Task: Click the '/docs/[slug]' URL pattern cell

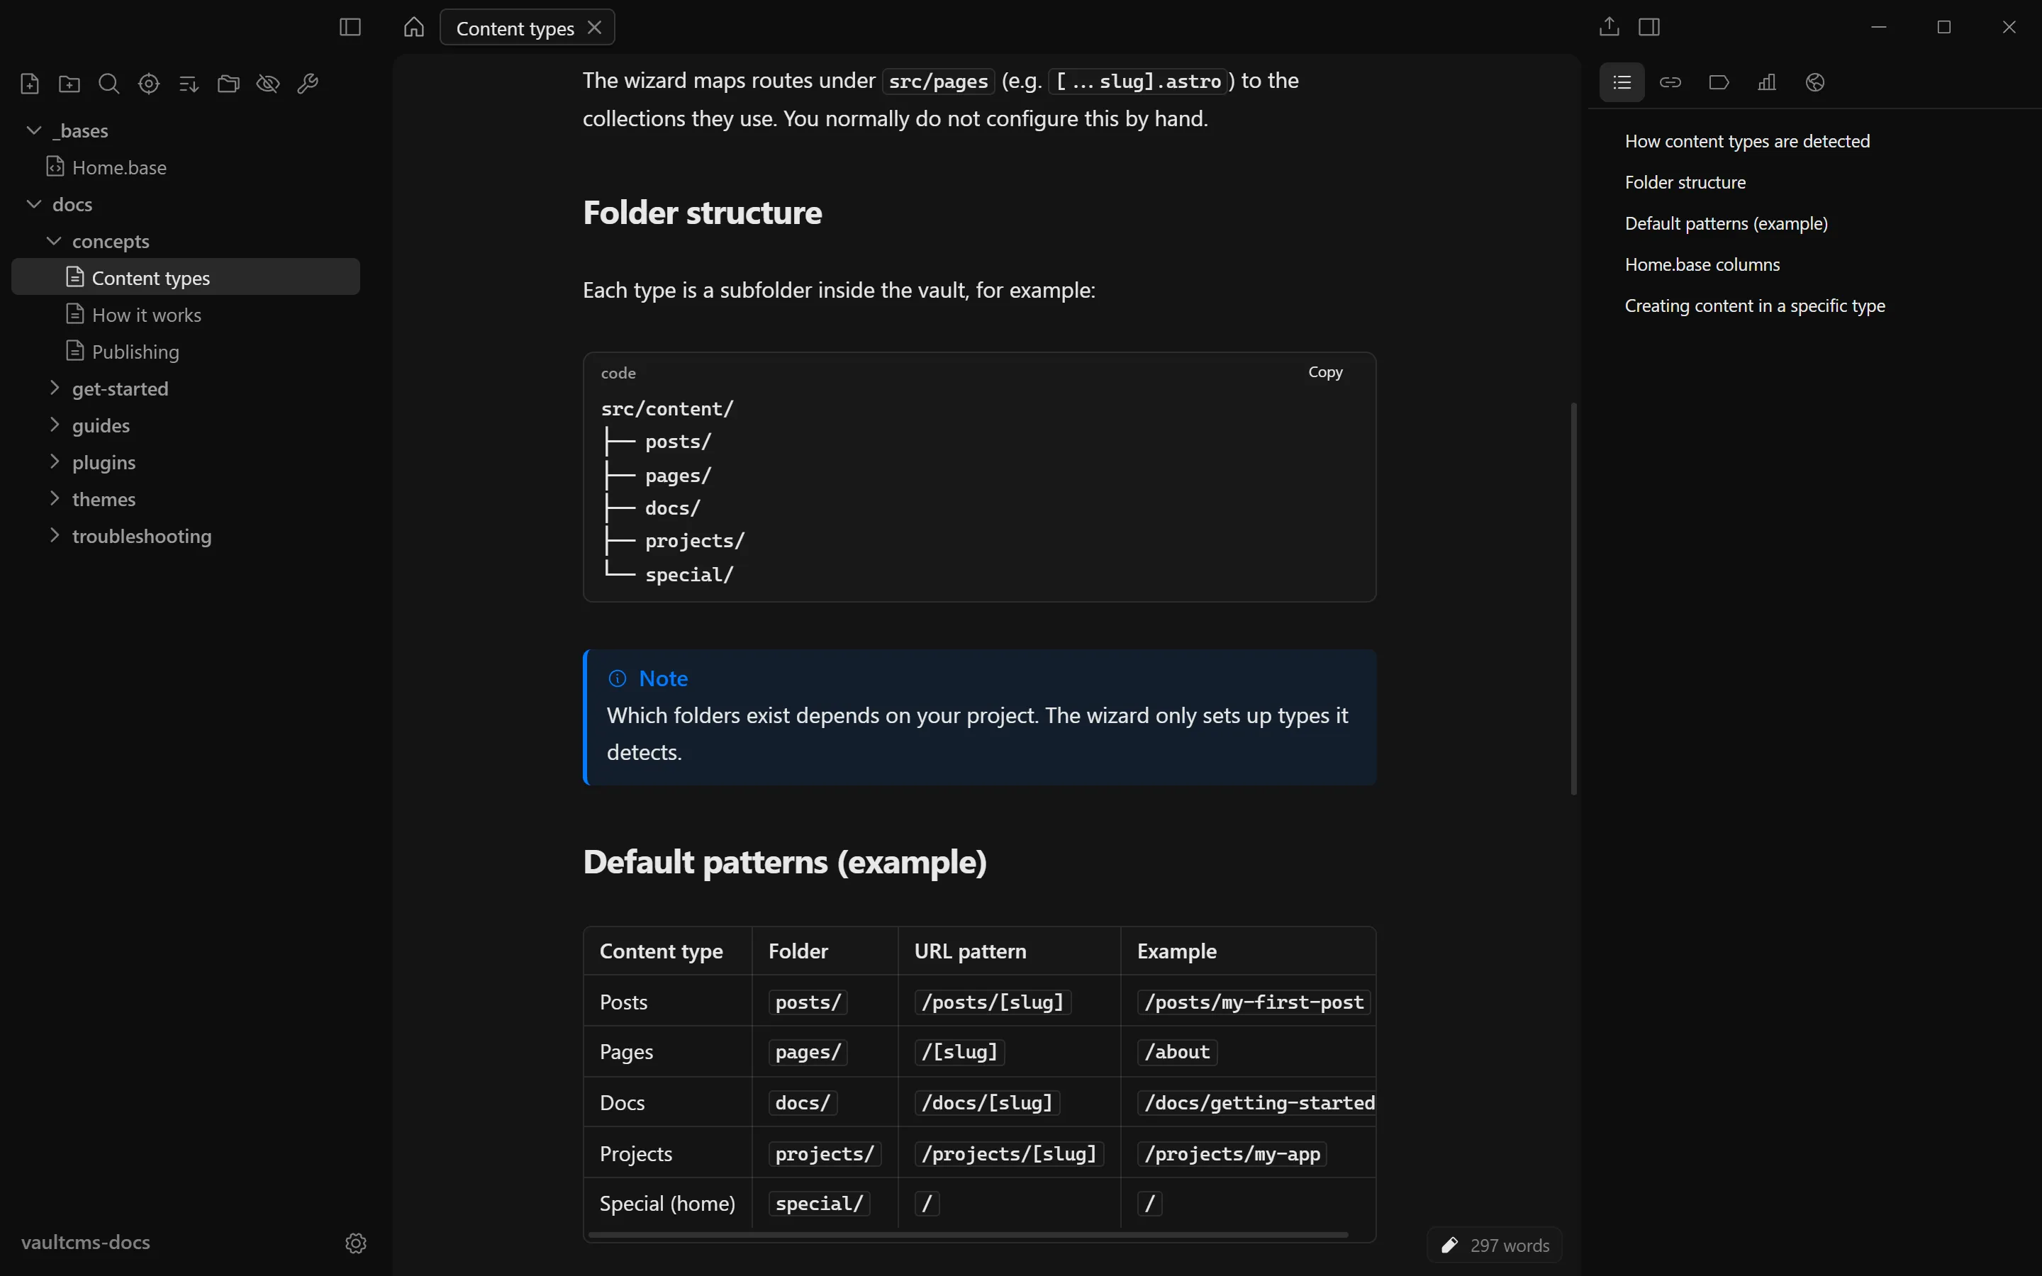Action: coord(987,1102)
